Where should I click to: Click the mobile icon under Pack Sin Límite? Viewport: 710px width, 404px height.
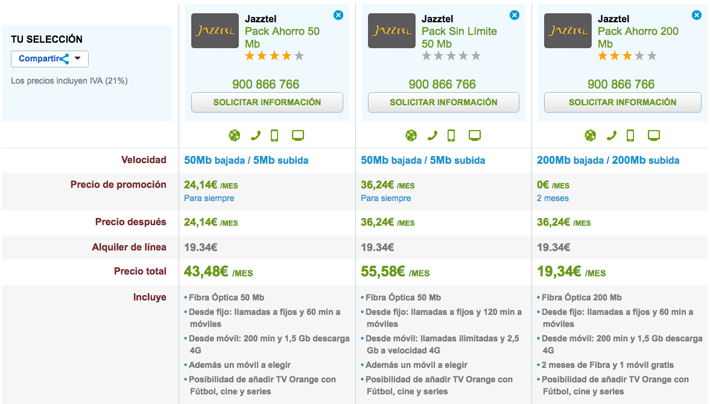(x=451, y=135)
